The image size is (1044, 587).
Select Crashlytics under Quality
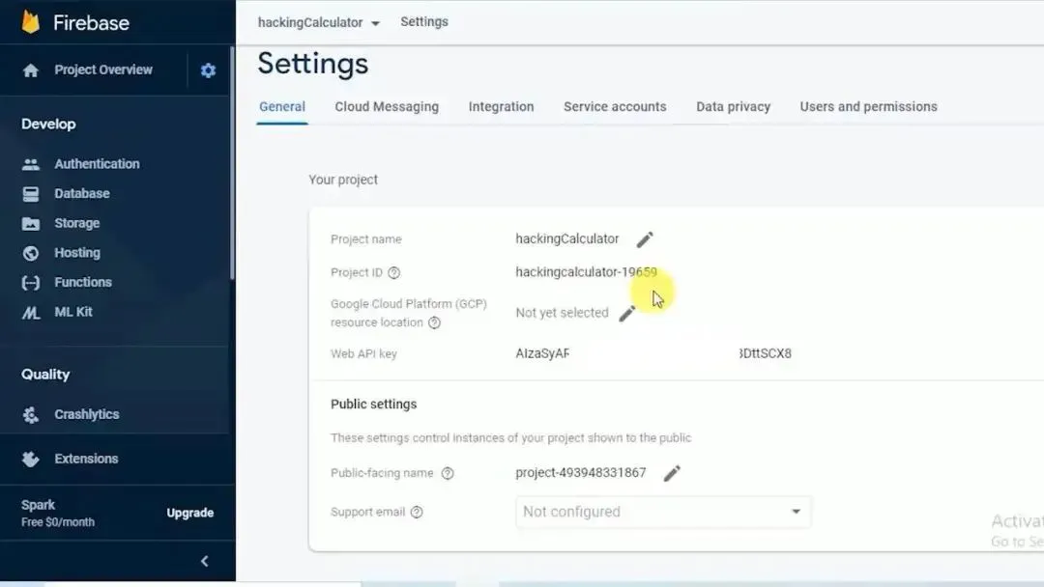[x=86, y=414]
